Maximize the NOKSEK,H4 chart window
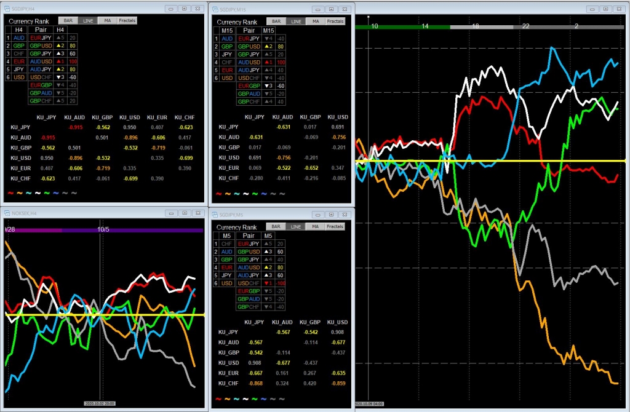 pos(183,213)
